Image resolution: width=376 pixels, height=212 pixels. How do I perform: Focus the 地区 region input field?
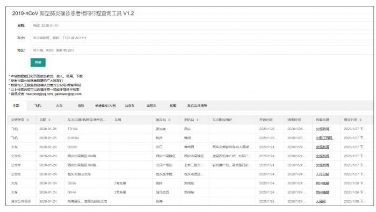[x=202, y=50]
